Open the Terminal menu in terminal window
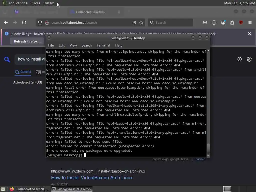The height and width of the screenshot is (192, 256). 103,45
